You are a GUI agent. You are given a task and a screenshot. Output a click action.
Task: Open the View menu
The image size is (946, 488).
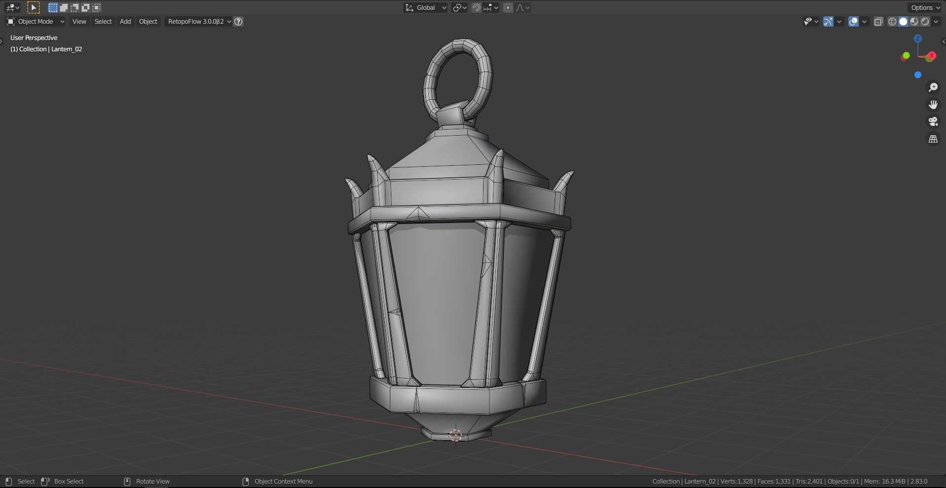click(x=79, y=21)
